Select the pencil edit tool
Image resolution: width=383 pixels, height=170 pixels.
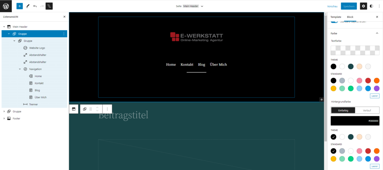point(27,6)
